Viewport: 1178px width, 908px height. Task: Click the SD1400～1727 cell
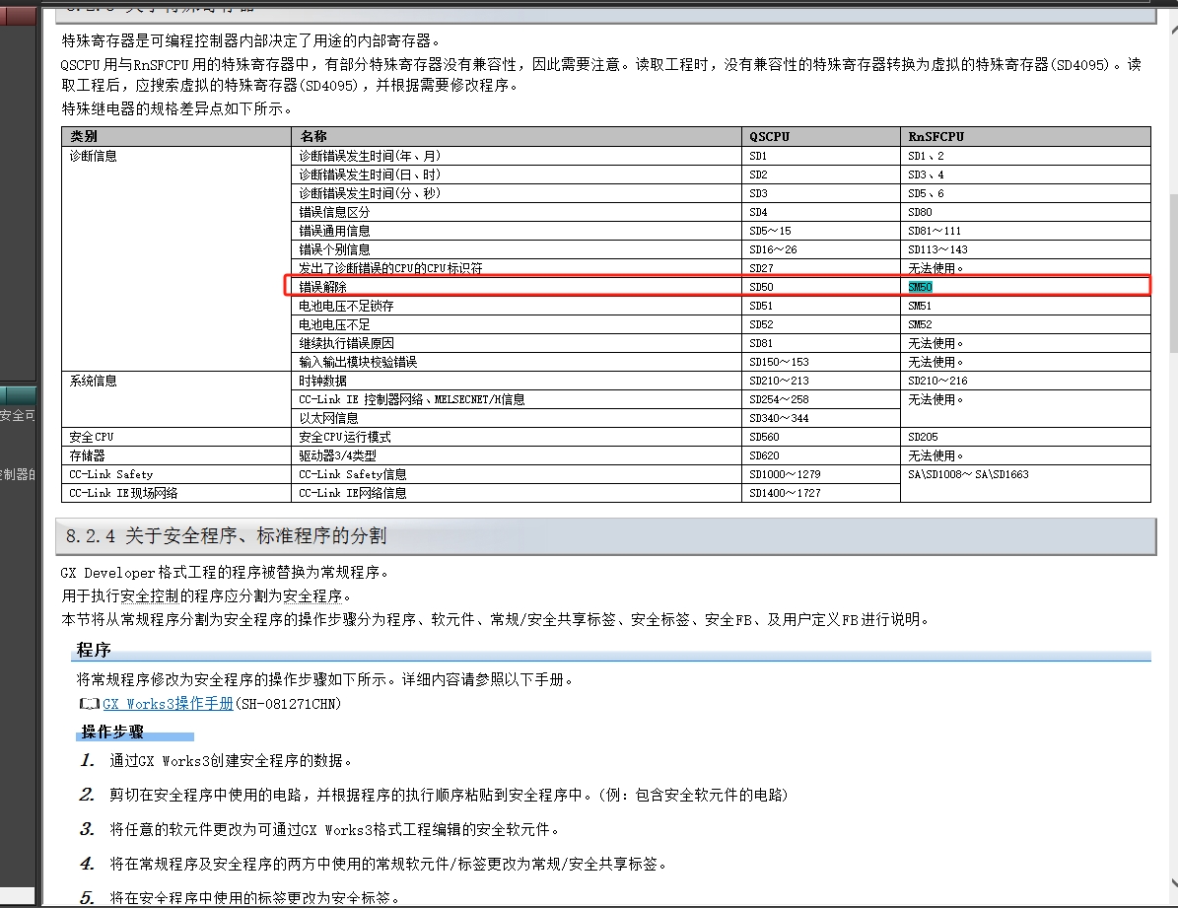click(785, 493)
